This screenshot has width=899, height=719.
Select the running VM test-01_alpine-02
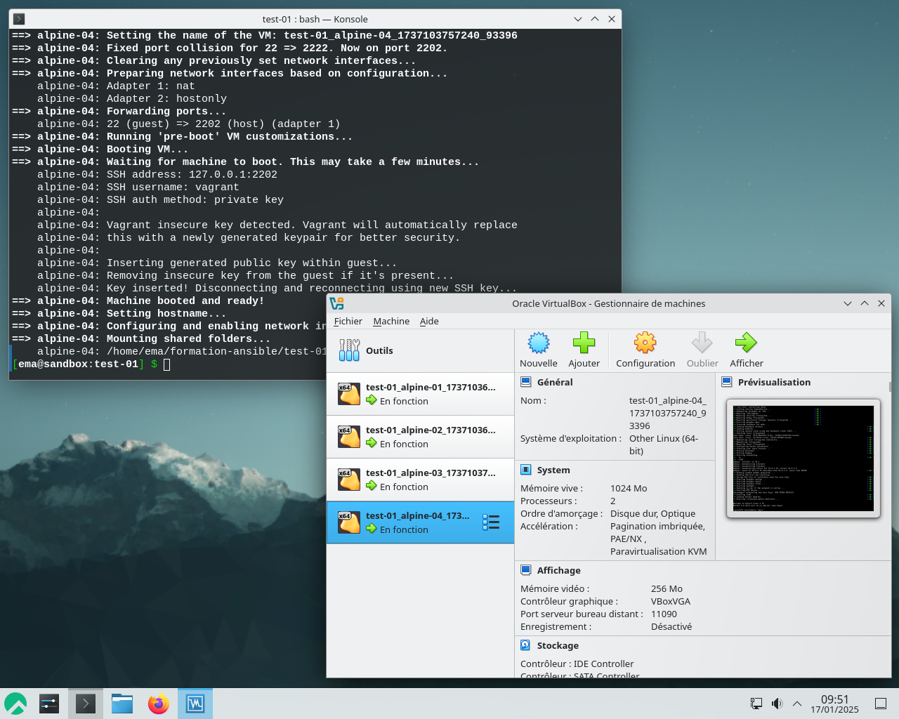click(420, 436)
